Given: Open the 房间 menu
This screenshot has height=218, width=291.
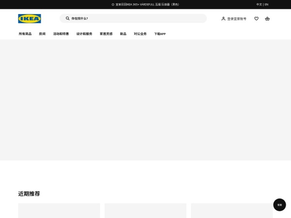Looking at the screenshot, I should tap(42, 34).
